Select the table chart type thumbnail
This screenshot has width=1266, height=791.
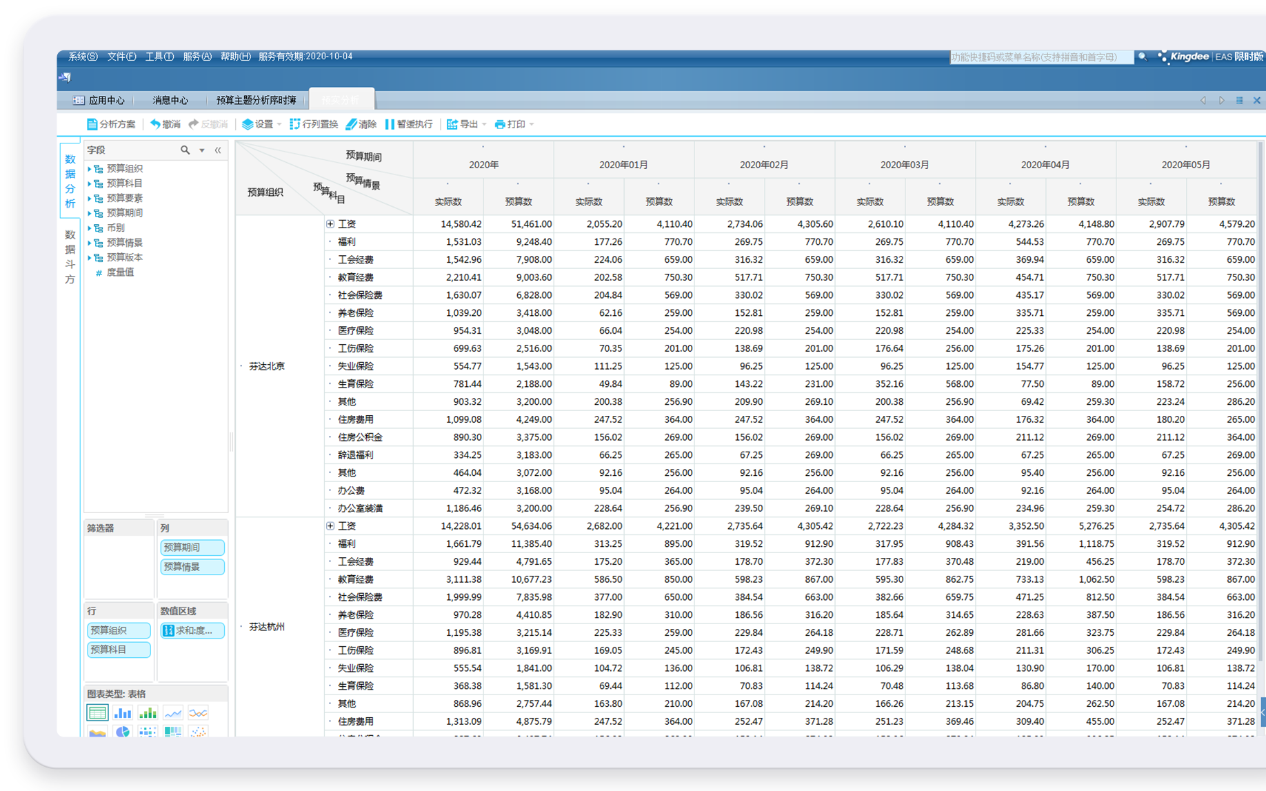97,713
